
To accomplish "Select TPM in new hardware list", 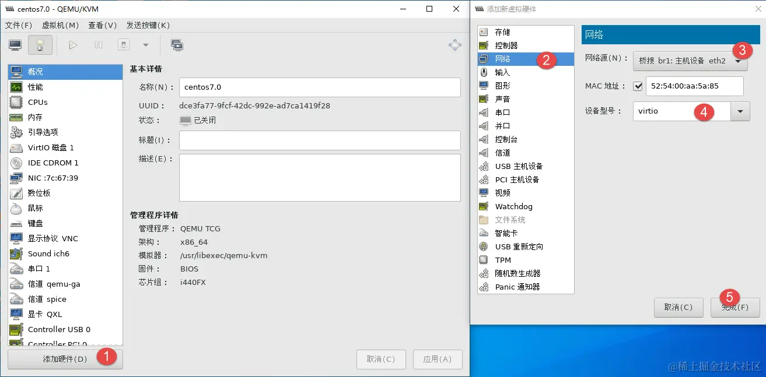I will tap(526, 260).
